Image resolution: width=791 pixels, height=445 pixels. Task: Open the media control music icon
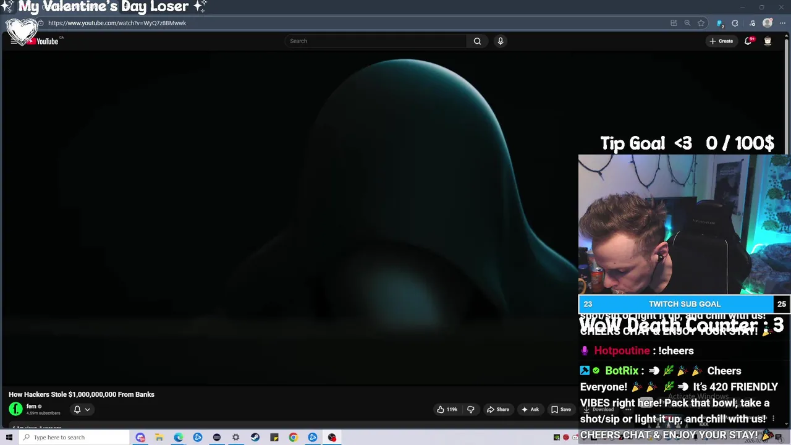752,23
